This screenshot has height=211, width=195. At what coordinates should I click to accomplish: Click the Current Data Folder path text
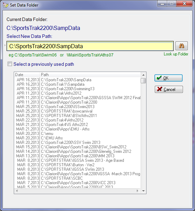pos(43,28)
